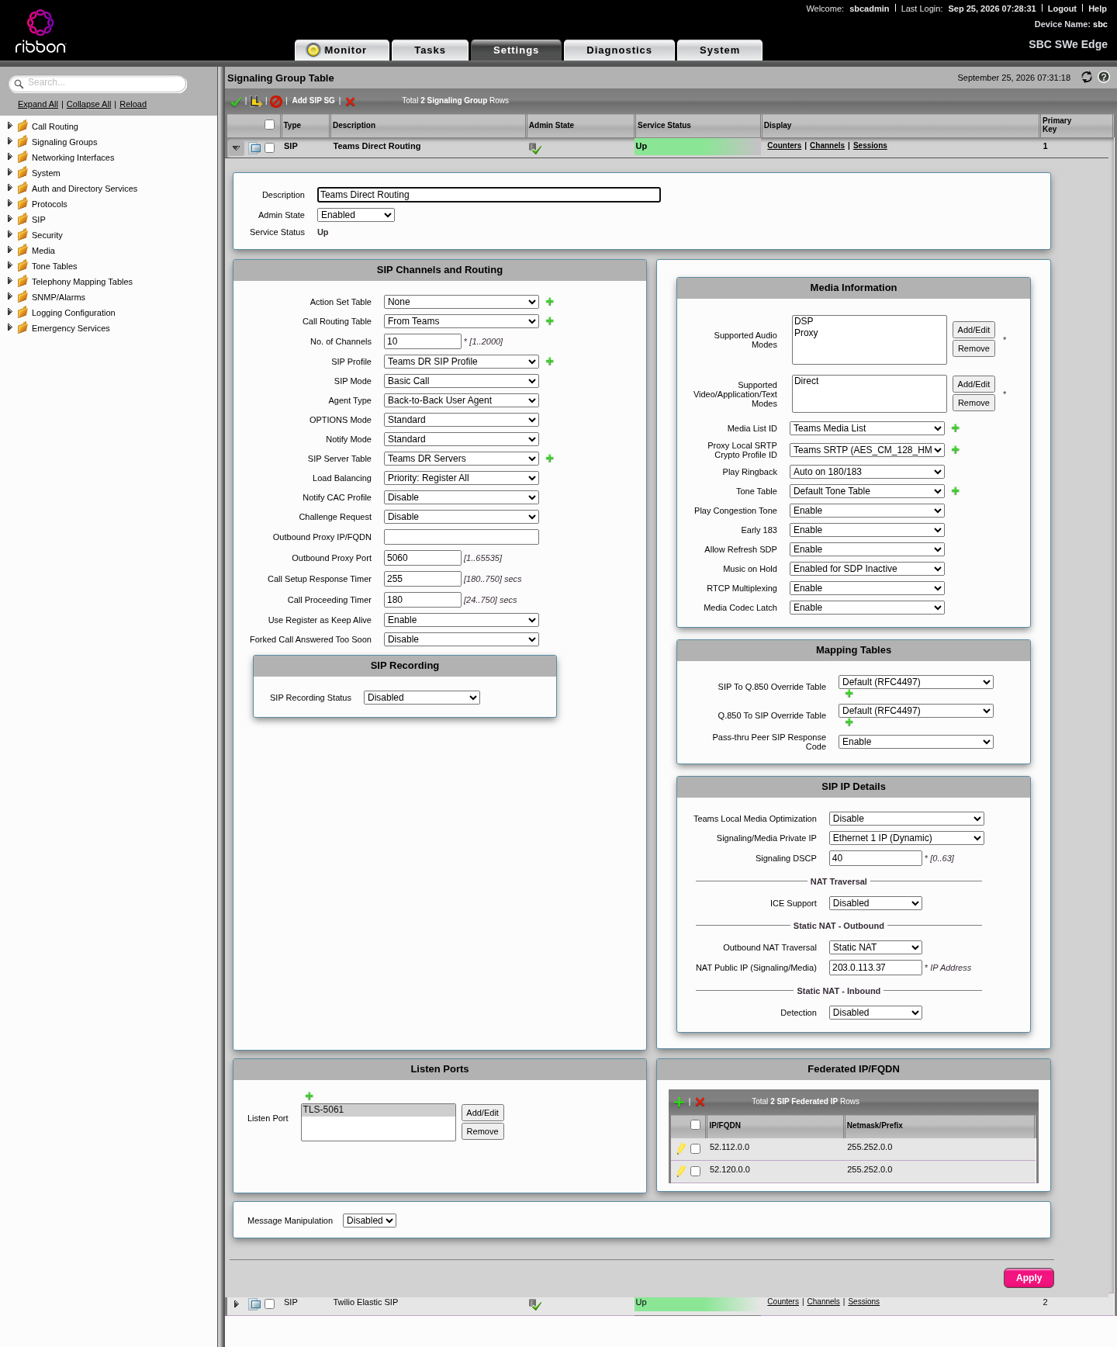Expand the Call Routing tree node
The height and width of the screenshot is (1347, 1117).
pos(9,126)
